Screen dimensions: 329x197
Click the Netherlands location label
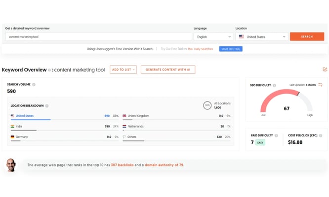point(135,126)
